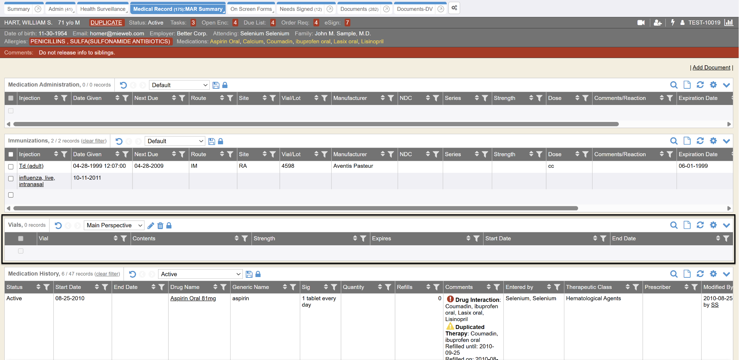Click the Add Document link

(711, 67)
